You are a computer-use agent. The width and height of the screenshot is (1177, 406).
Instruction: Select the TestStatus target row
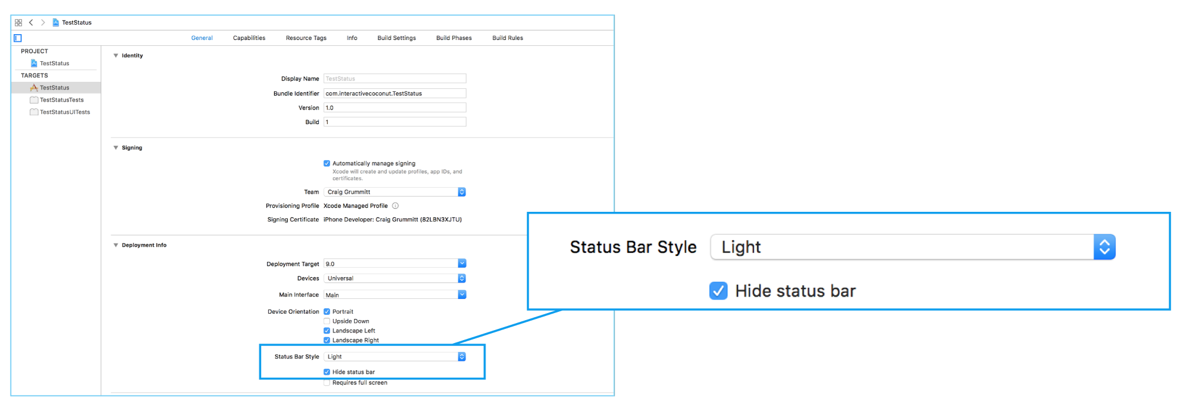coord(56,88)
